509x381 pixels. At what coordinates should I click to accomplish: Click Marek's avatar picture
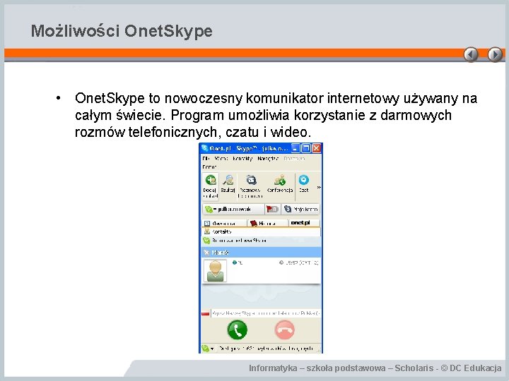(215, 271)
